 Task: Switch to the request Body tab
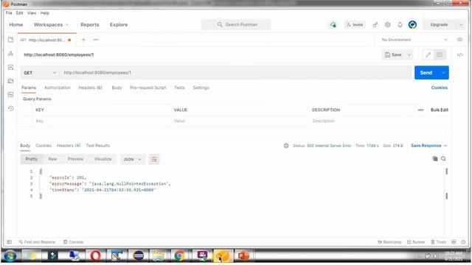point(117,88)
